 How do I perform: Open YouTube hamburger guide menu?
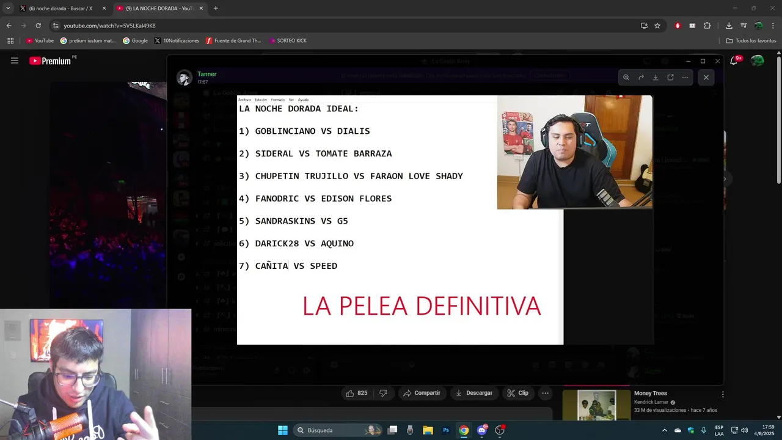click(15, 61)
